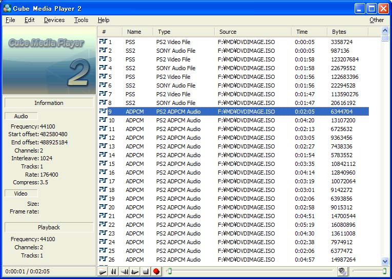Click the file icon of row 5
Screen dimensions: 392x279
pos(103,76)
